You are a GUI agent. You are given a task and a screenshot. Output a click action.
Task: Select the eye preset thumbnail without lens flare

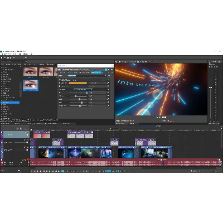pyautogui.click(x=30, y=72)
